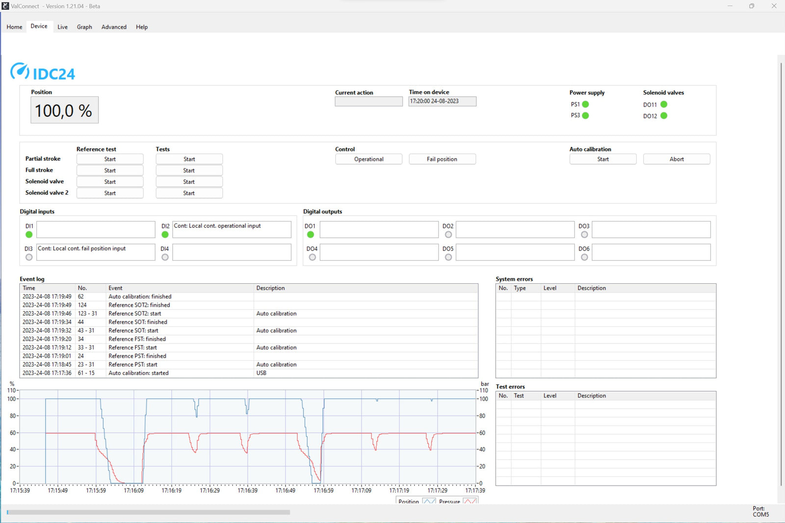
Task: Toggle the DI3 fail position input indicator
Action: click(x=29, y=257)
